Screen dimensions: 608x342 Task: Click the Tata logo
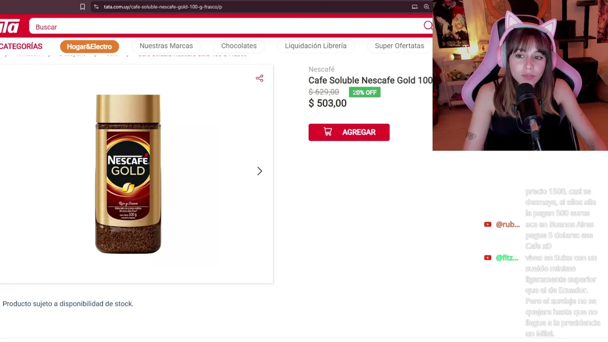click(9, 27)
